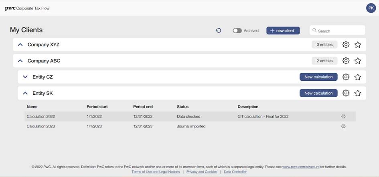Viewport: 379px width, 177px height.
Task: Expand the Entity CZ row
Action: [25, 77]
